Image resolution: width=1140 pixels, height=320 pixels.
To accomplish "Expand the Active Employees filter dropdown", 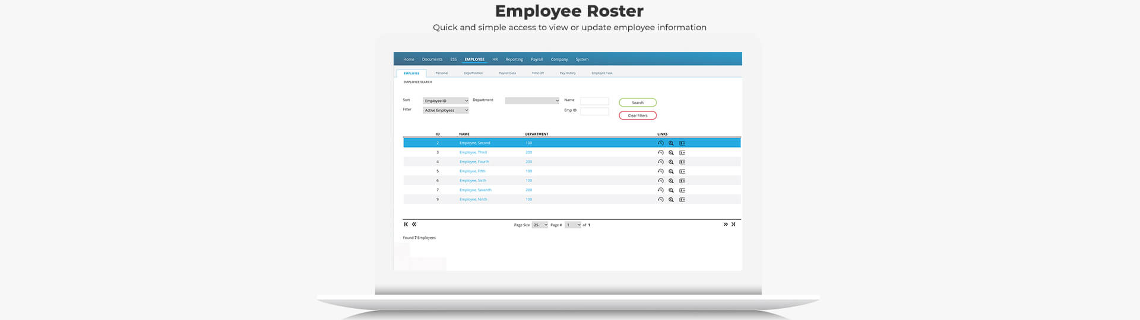I will click(446, 110).
